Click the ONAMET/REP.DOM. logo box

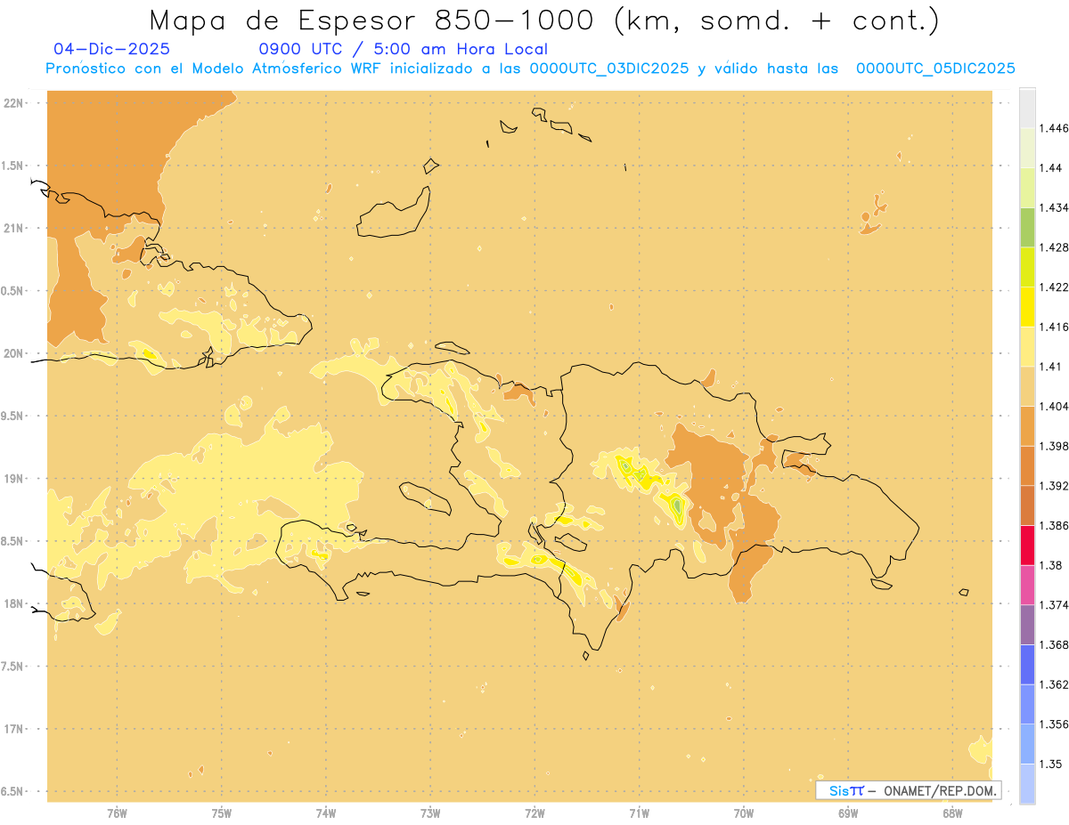909,790
